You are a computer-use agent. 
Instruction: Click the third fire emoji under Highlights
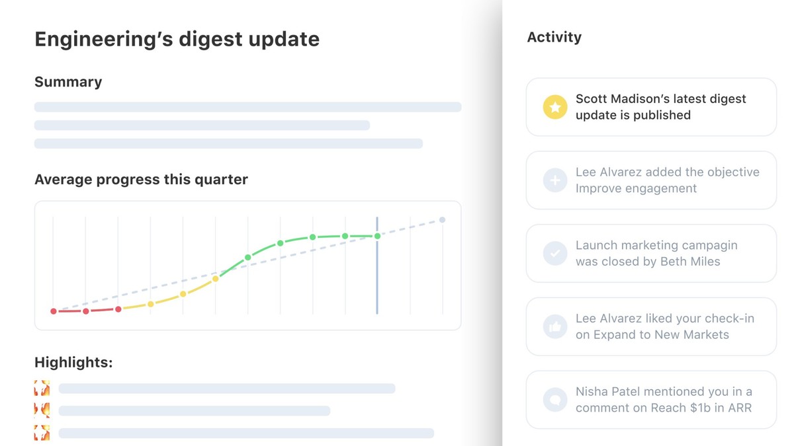click(x=42, y=433)
